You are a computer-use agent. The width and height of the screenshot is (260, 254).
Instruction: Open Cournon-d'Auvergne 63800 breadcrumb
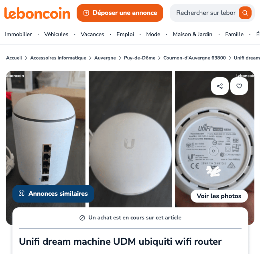(195, 58)
